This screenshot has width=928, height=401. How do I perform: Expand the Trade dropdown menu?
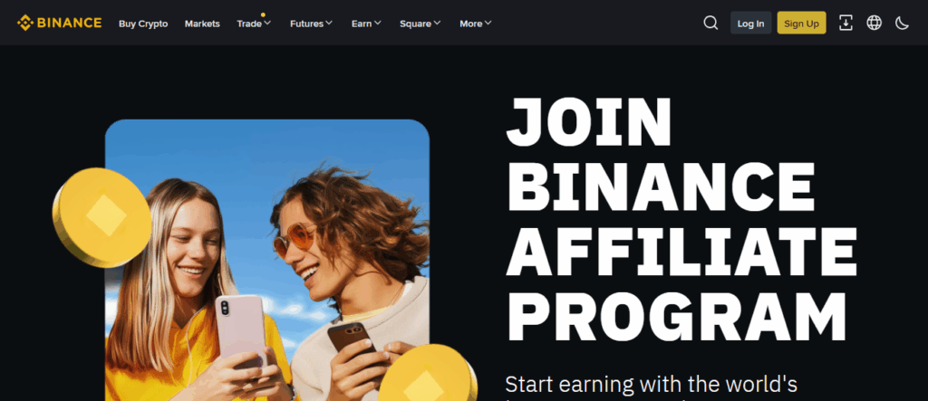pos(254,24)
